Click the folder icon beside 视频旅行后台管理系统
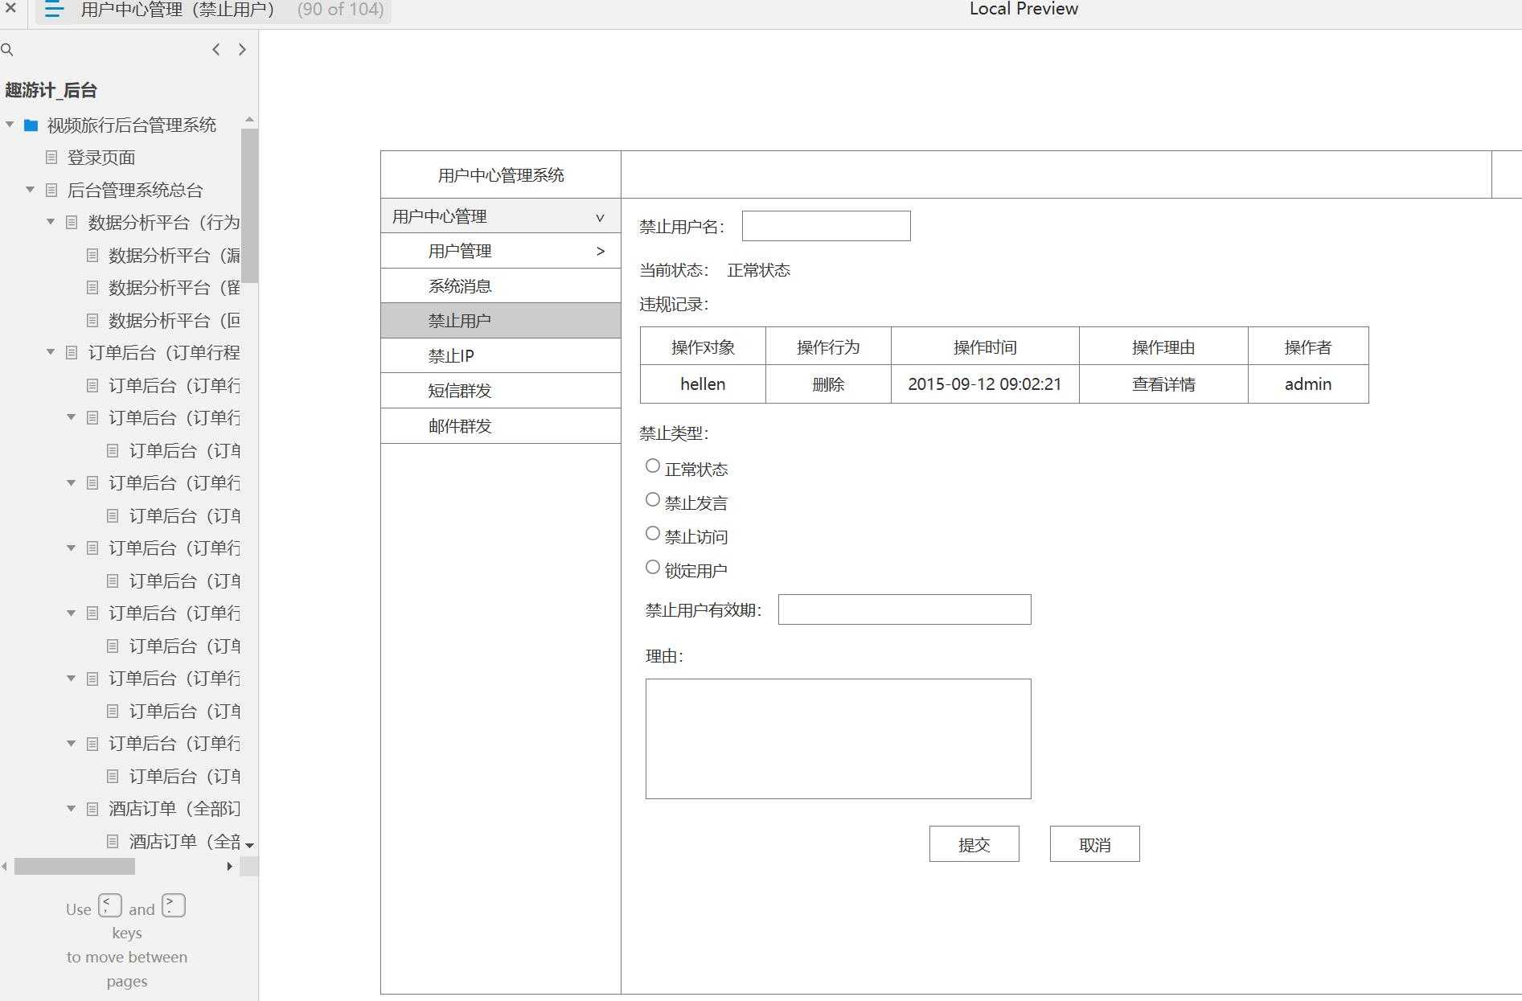This screenshot has height=1001, width=1522. click(x=29, y=125)
